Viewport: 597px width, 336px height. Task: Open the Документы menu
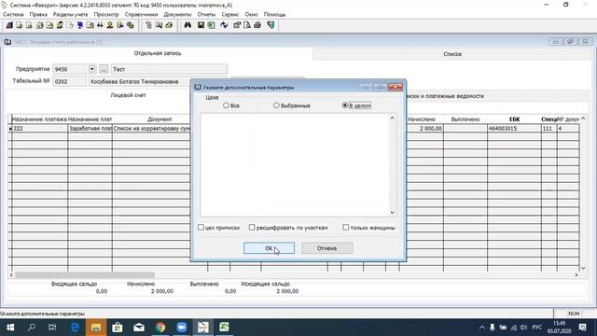pos(177,14)
